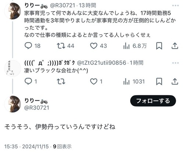This screenshot has width=184, height=153.
Task: Bookmark the ブラックな会社 reply
Action: click(x=159, y=81)
